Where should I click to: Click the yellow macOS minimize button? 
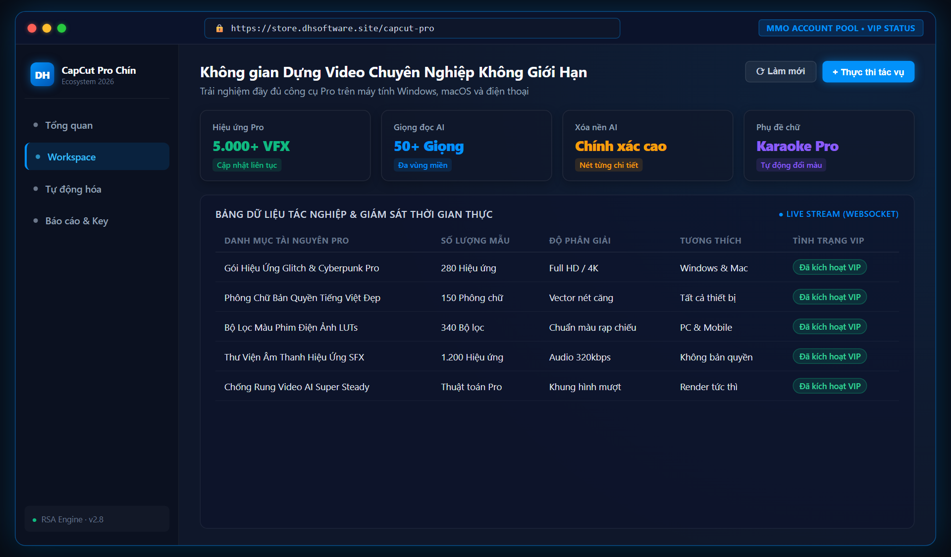(x=47, y=28)
